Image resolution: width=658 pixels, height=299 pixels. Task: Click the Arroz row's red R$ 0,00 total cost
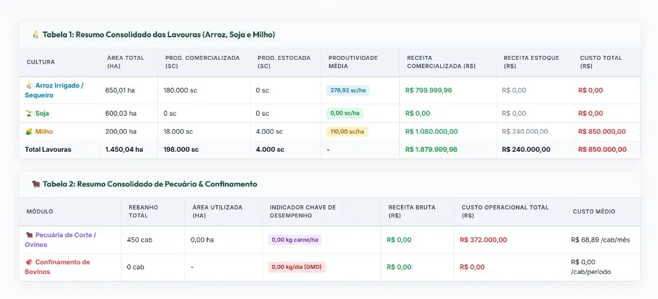(x=591, y=90)
